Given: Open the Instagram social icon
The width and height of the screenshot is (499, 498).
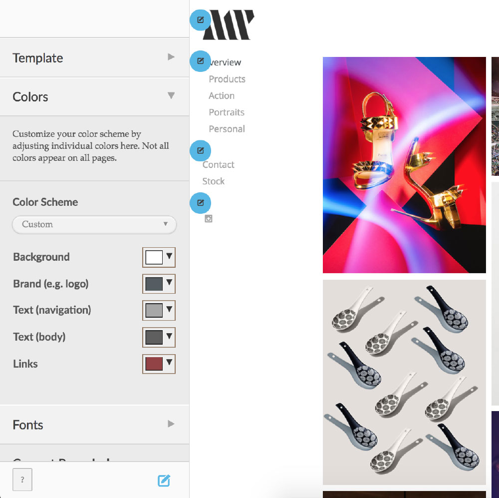Looking at the screenshot, I should (x=209, y=219).
